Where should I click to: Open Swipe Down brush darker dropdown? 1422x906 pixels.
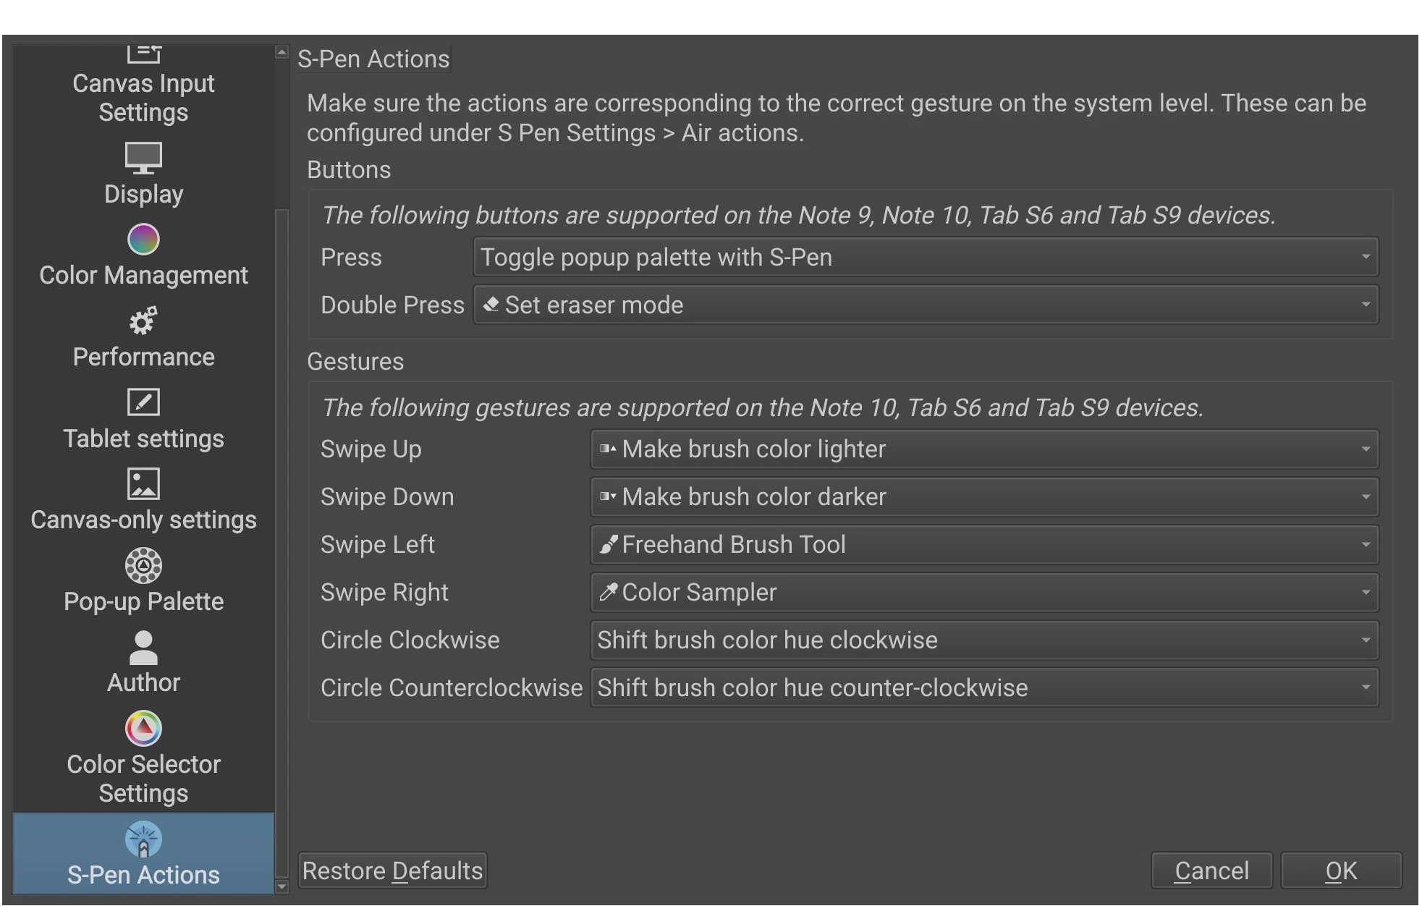click(984, 496)
